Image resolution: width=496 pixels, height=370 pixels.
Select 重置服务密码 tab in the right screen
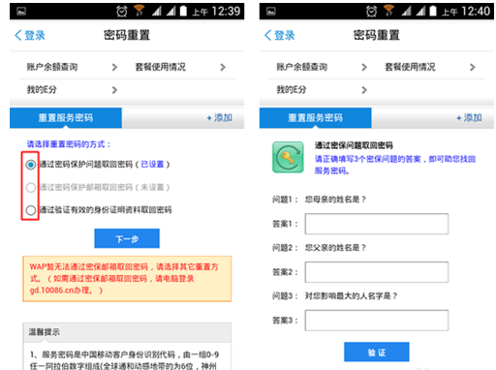point(316,118)
